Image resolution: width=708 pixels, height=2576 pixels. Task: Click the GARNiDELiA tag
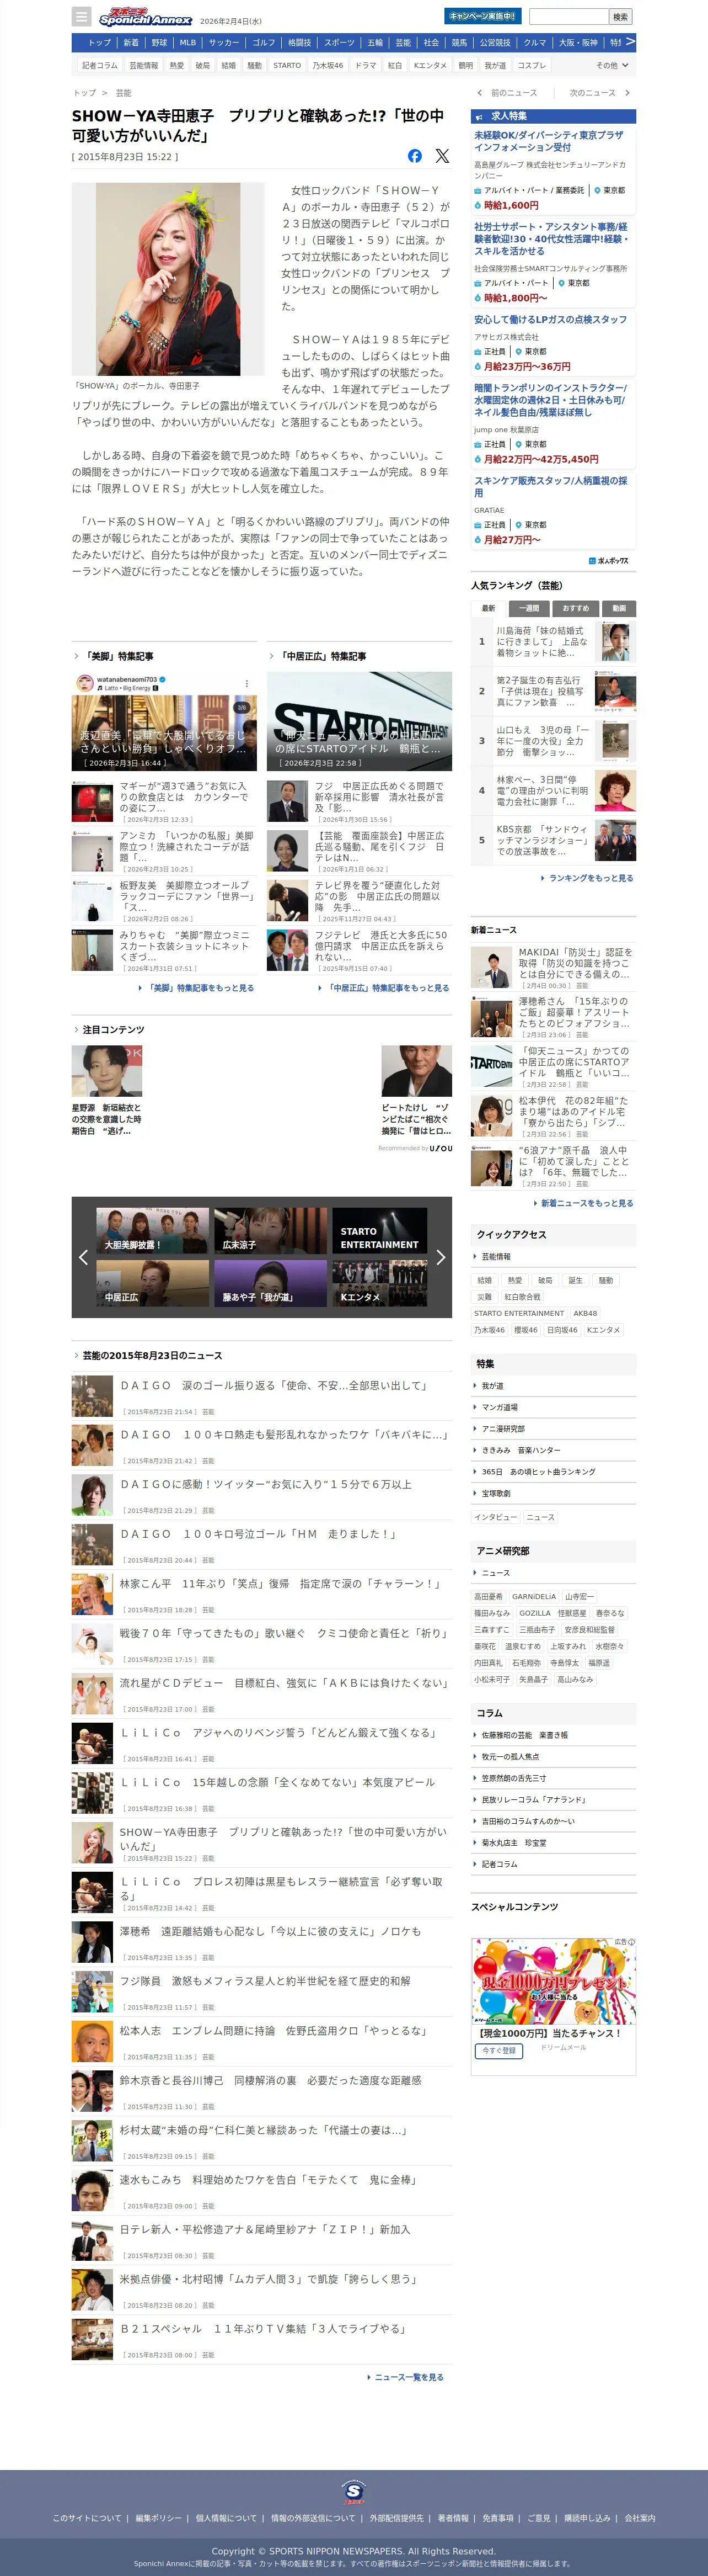[x=534, y=1597]
